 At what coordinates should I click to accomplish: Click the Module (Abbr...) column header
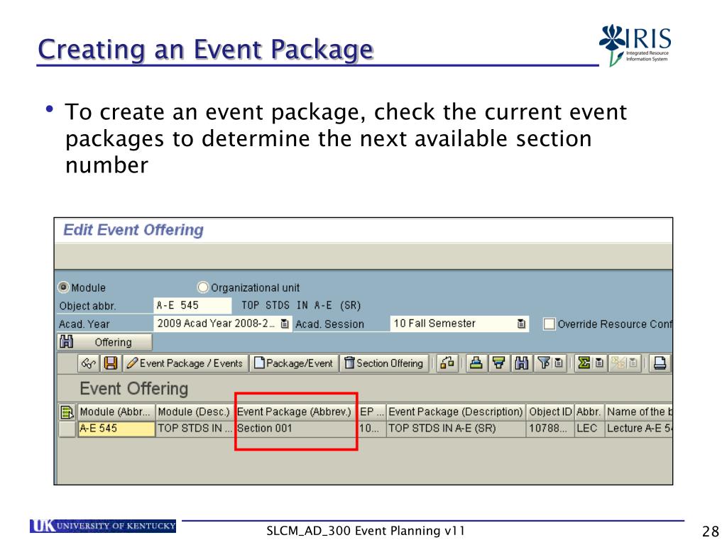point(116,412)
